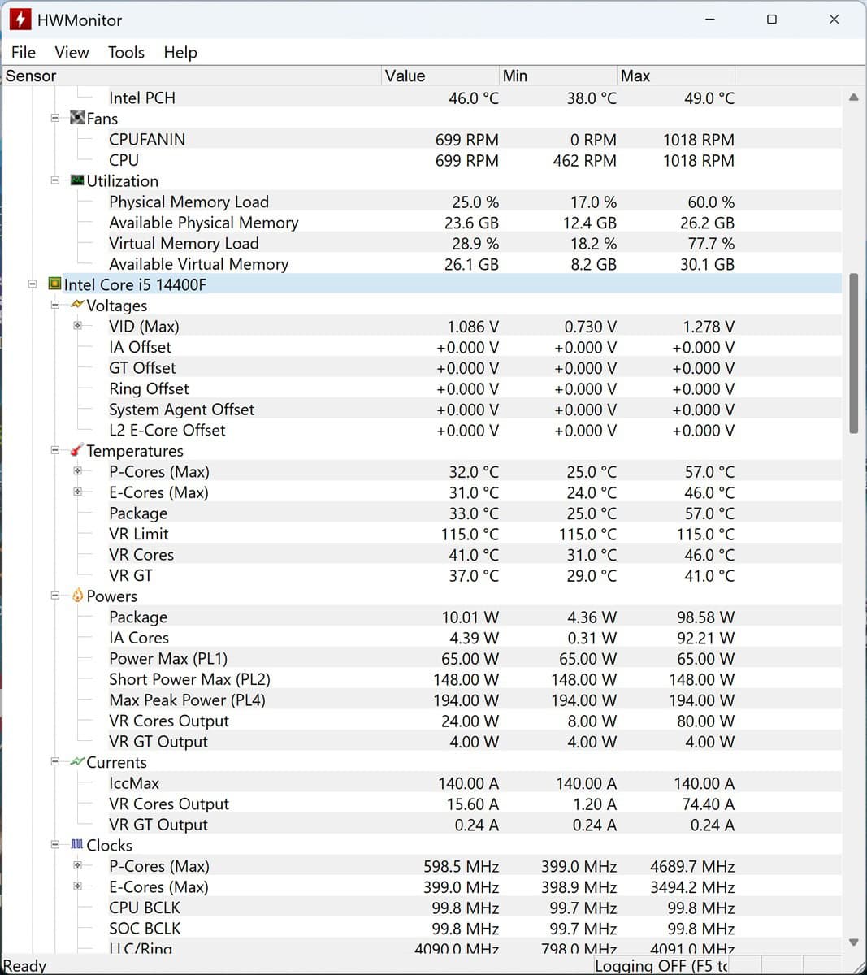This screenshot has width=867, height=975.
Task: Open the View menu
Action: (72, 52)
